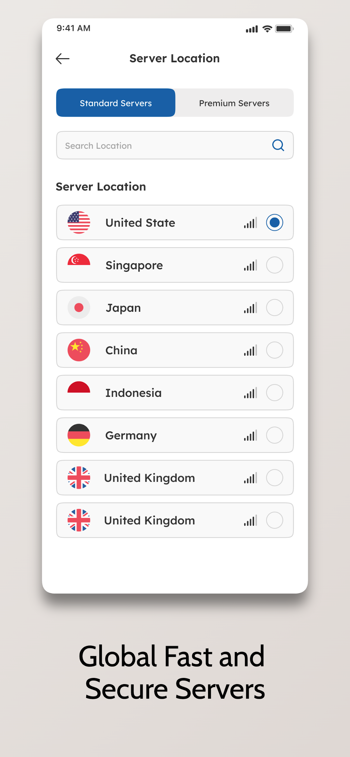Tap the Japan flag icon
Screen dimensions: 350x757
(x=79, y=307)
